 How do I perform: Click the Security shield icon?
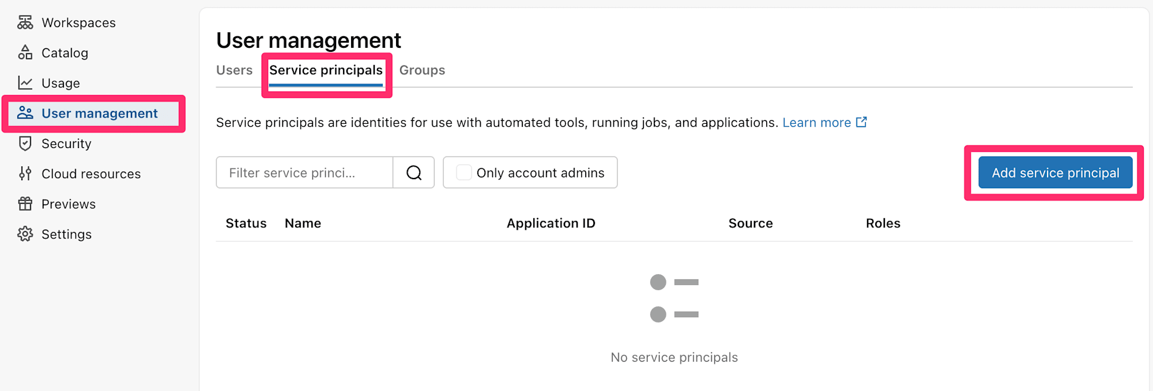25,143
